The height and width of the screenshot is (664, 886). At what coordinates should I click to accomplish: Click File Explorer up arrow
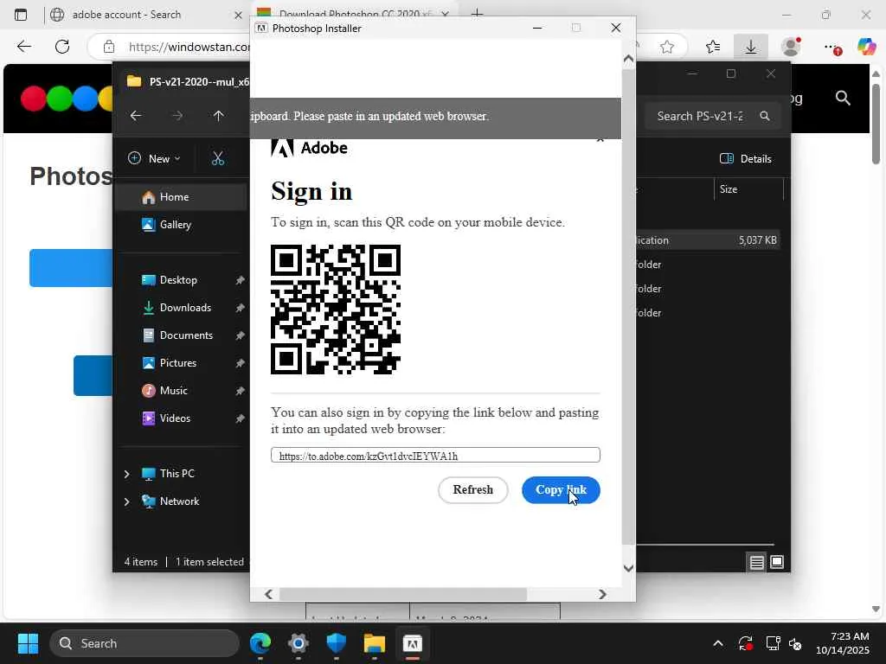219,116
